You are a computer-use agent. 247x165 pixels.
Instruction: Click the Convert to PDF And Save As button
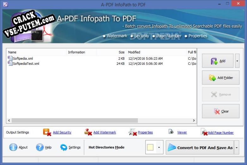point(200,148)
